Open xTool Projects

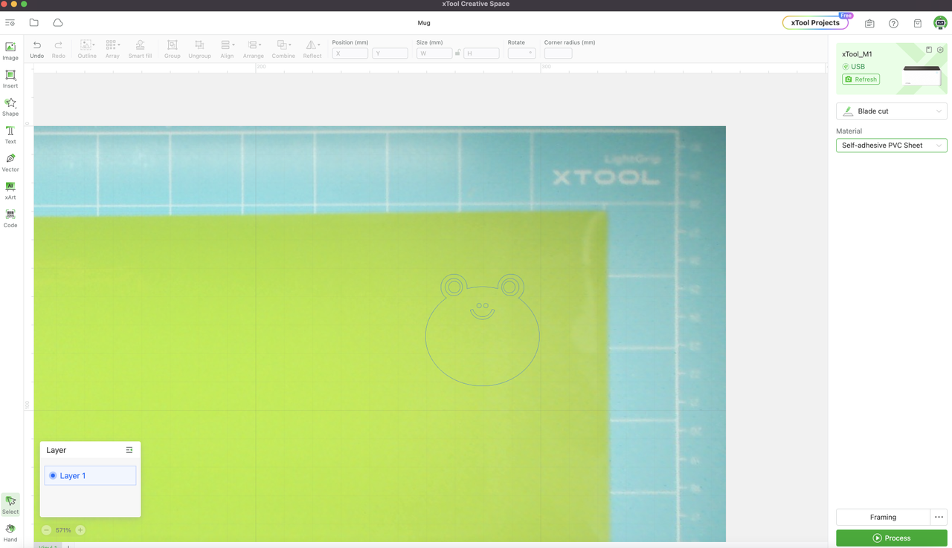(815, 23)
